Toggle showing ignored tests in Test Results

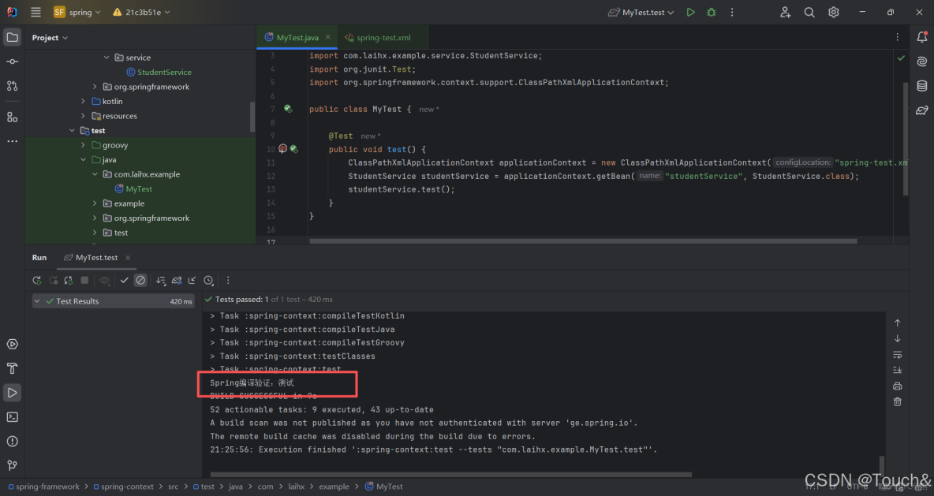click(142, 280)
